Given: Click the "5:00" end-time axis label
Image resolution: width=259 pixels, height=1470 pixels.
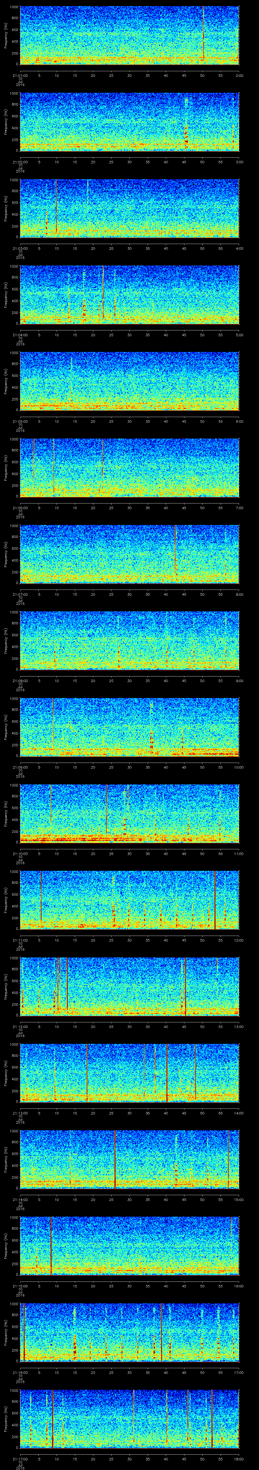Looking at the screenshot, I should point(239,334).
